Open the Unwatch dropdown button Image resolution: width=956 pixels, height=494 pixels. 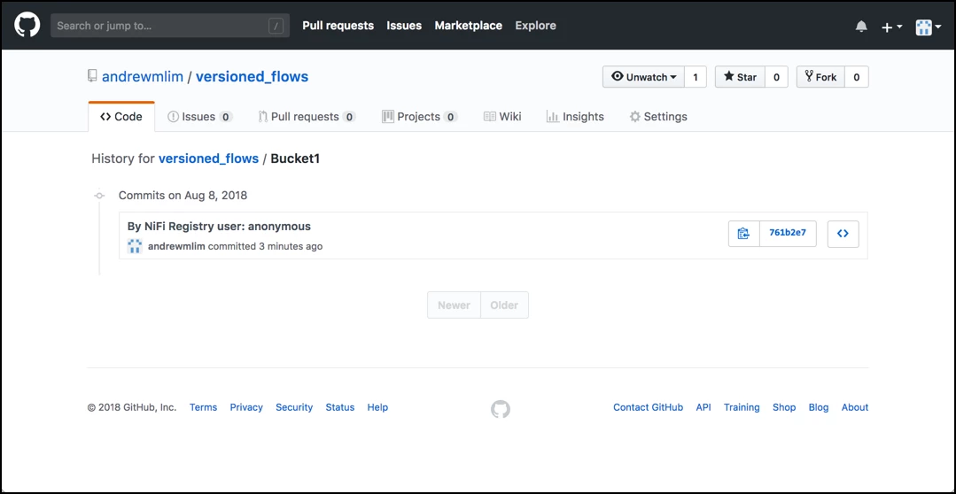click(643, 77)
